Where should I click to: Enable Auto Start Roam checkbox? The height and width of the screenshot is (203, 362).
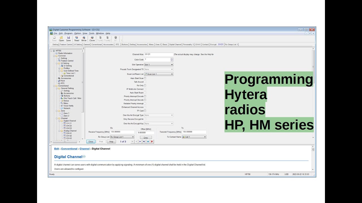click(145, 92)
